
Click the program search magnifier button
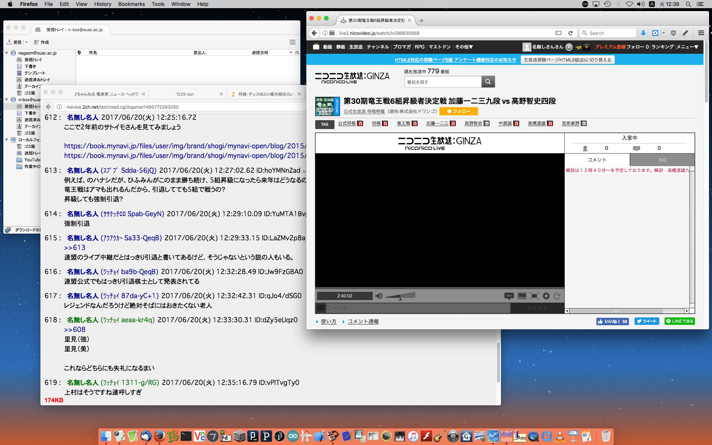[x=488, y=82]
